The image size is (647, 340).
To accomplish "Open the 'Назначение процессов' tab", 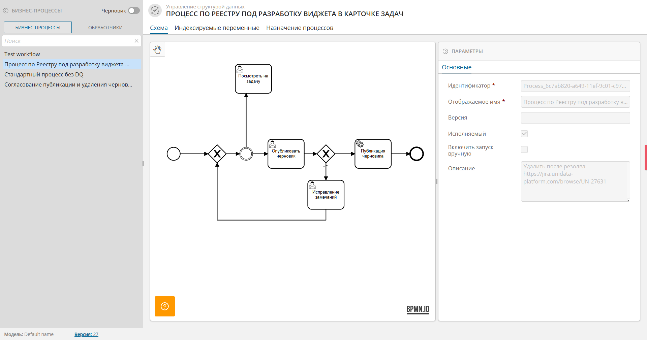I will click(x=300, y=28).
